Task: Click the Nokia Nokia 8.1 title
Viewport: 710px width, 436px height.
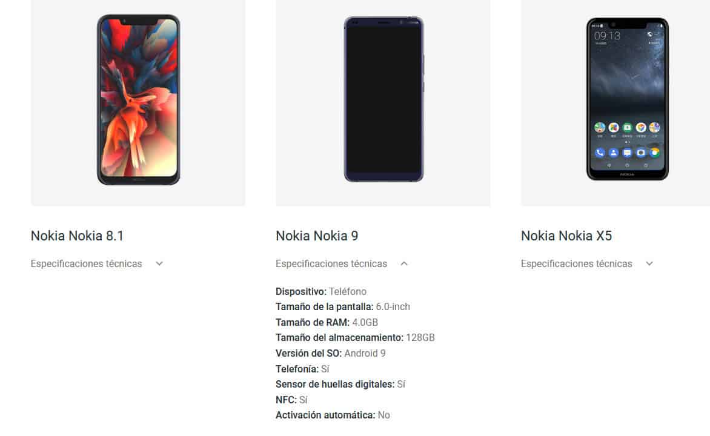Action: point(77,236)
